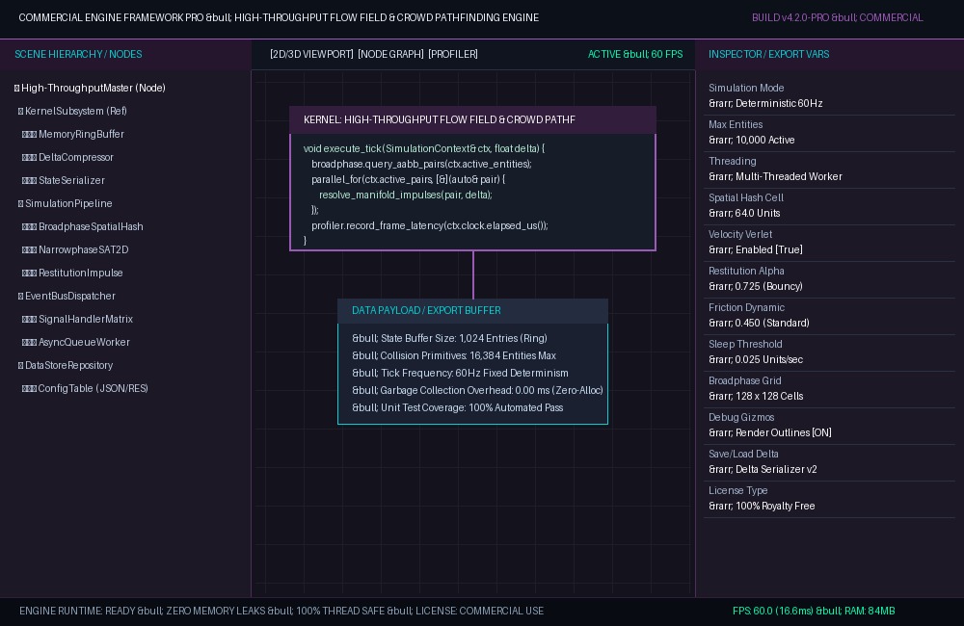
Task: Click the resolve_manifold_impulses code line
Action: 406,195
